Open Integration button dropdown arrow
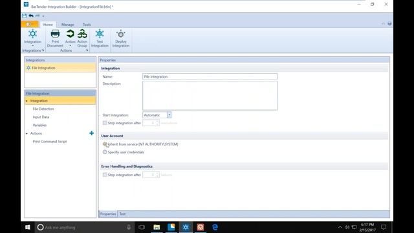The height and width of the screenshot is (233, 414). [33, 46]
